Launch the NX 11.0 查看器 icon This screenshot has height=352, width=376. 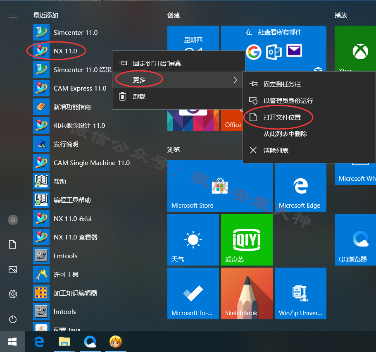[x=41, y=237]
